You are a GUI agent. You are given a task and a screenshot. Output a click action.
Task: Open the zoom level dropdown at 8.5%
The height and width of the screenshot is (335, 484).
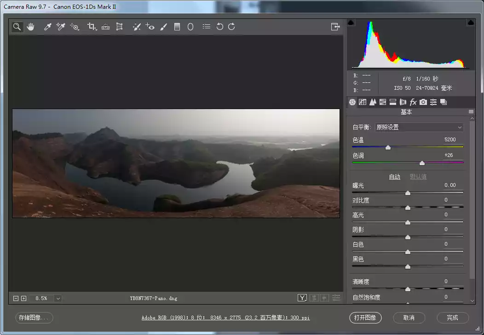coord(58,298)
